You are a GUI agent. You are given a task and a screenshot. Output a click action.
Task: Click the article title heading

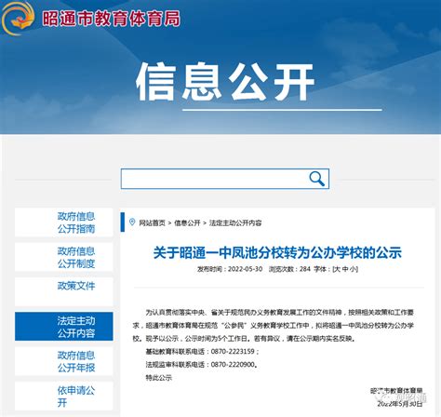pos(277,252)
